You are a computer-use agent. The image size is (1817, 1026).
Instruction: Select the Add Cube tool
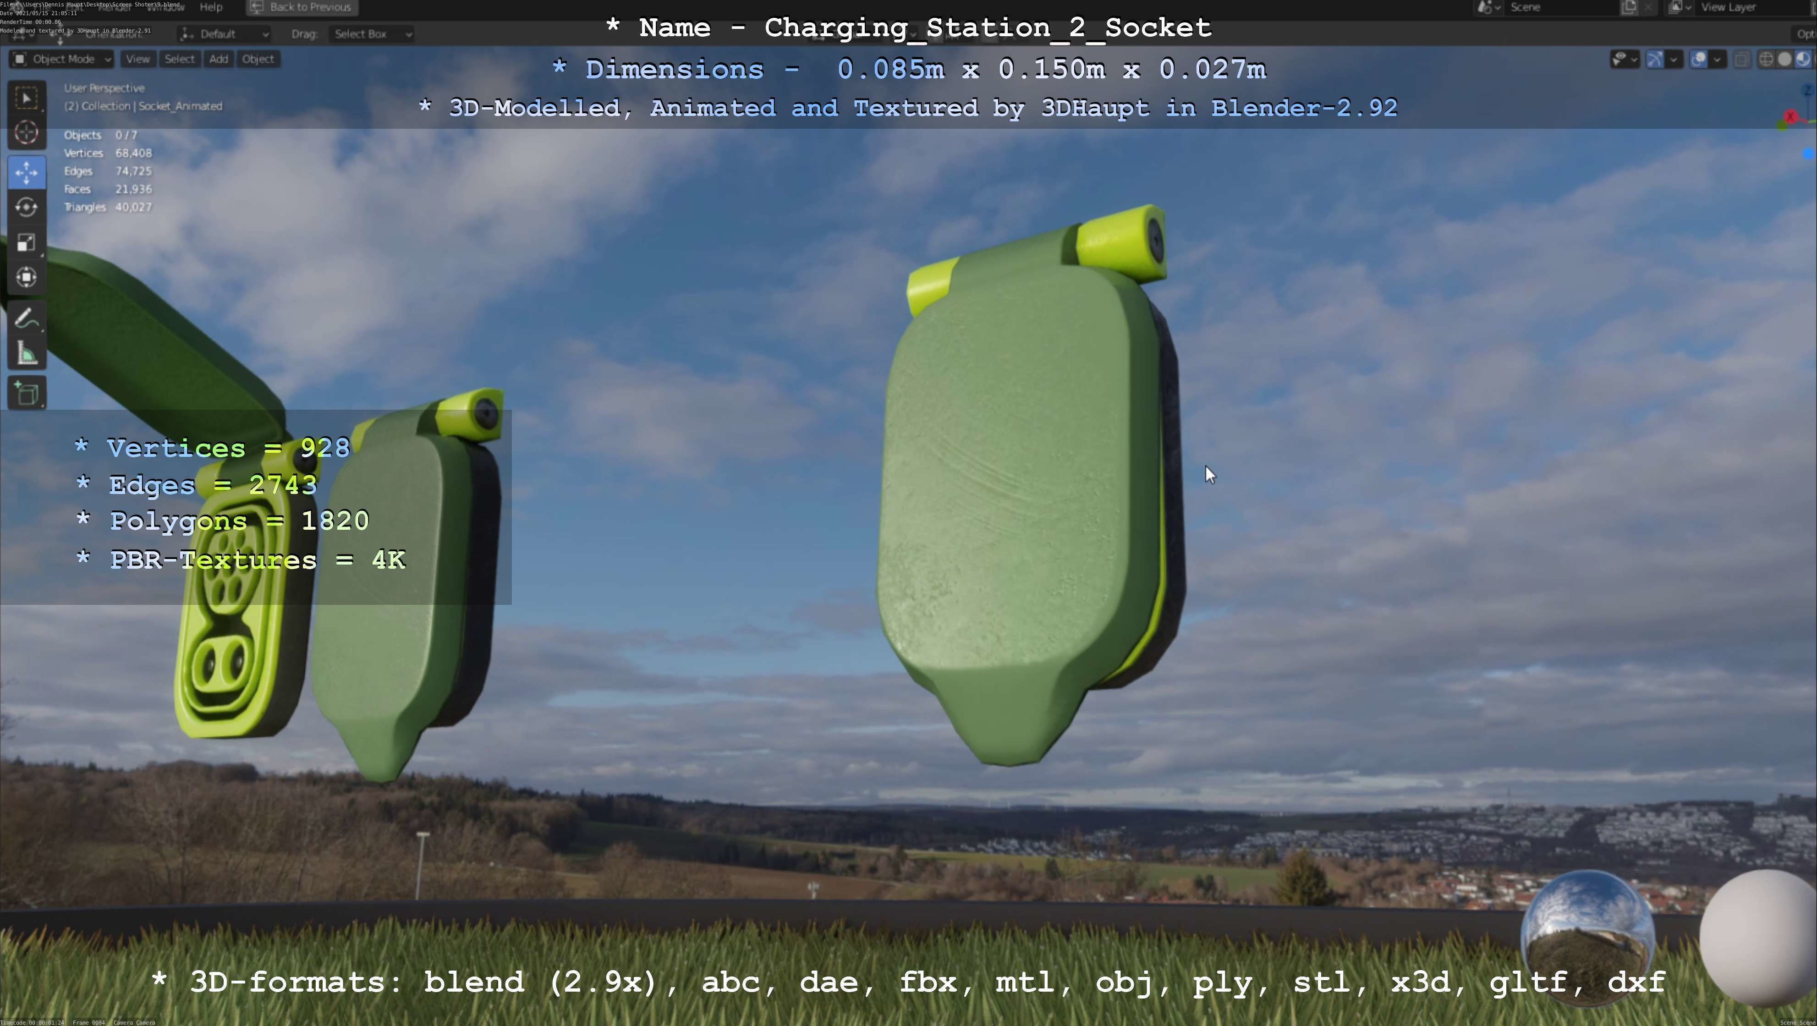point(27,394)
